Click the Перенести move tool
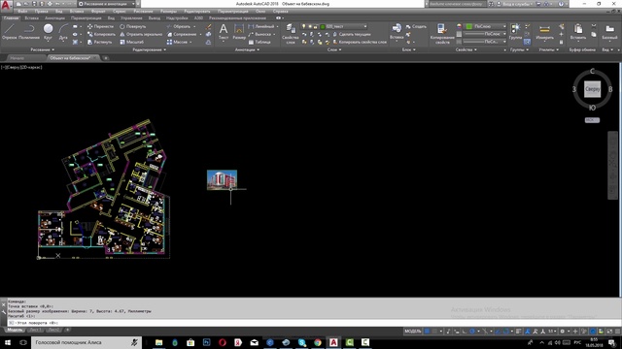The height and width of the screenshot is (349, 622). pos(100,26)
